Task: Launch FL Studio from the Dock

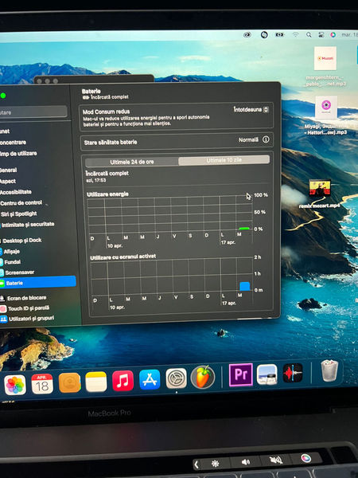Action: click(203, 377)
